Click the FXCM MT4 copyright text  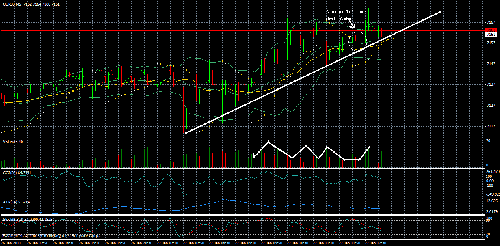[x=51, y=235]
